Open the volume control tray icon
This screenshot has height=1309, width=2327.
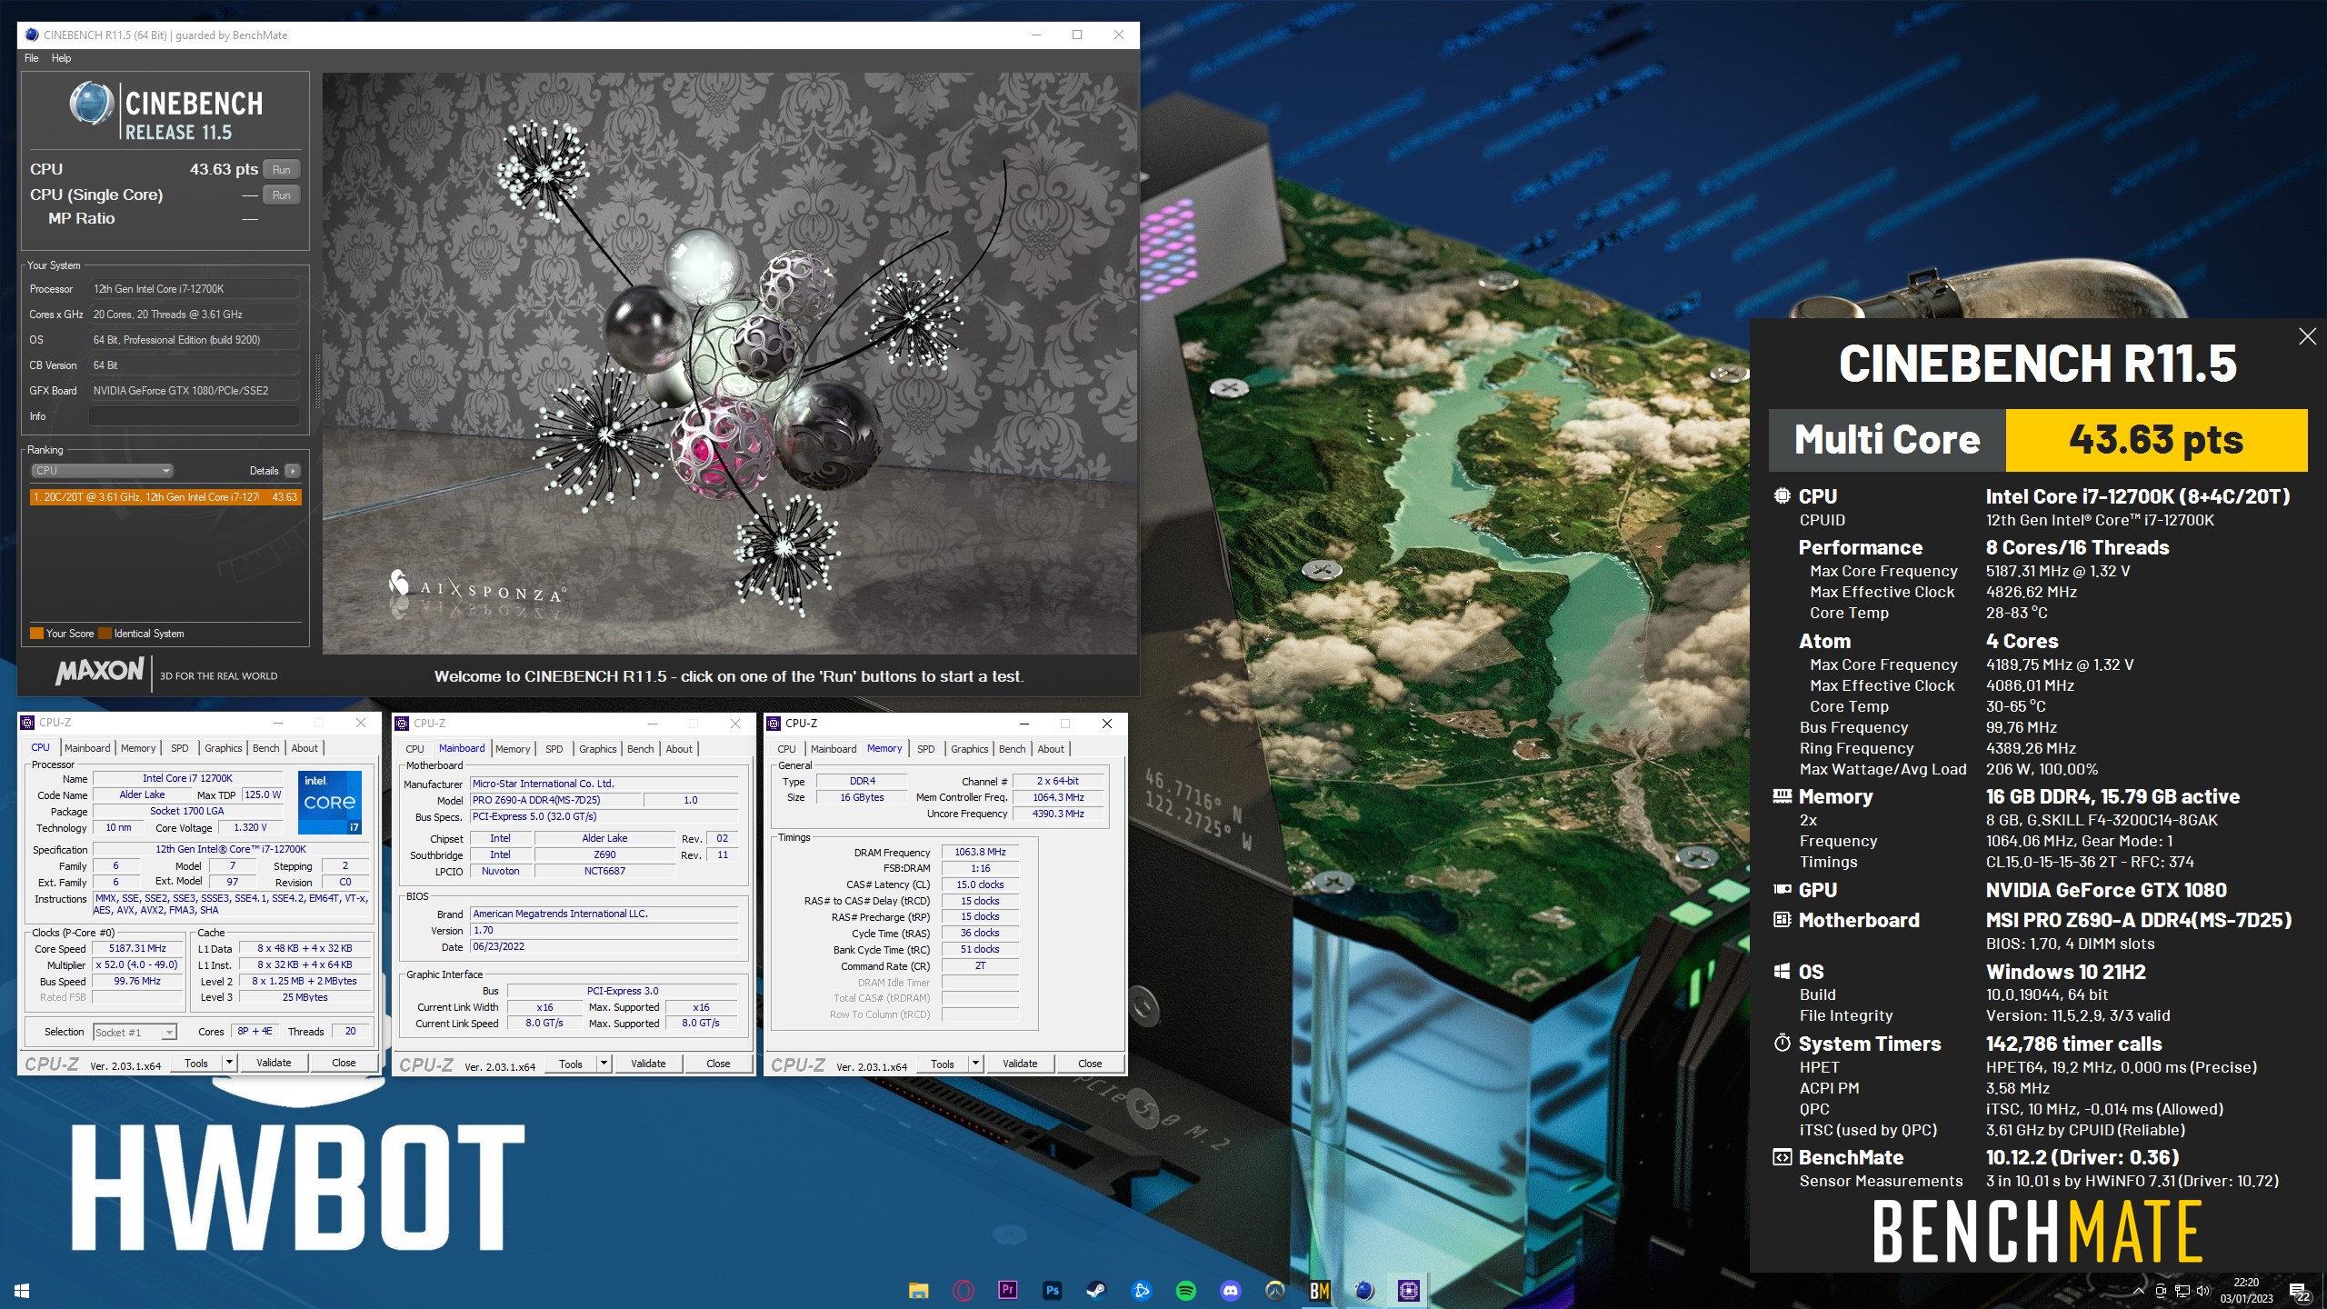pyautogui.click(x=2203, y=1291)
